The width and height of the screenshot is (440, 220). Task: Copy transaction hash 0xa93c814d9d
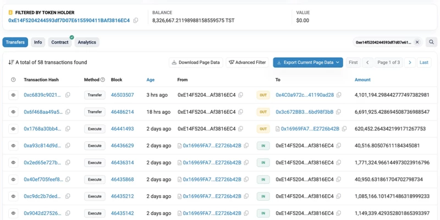coord(68,146)
